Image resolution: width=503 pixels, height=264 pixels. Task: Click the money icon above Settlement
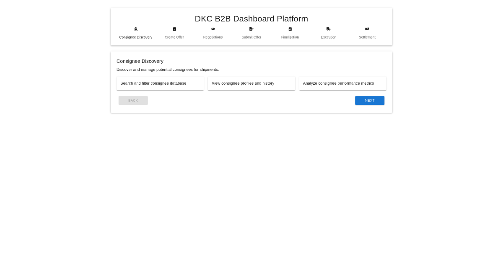point(367,29)
